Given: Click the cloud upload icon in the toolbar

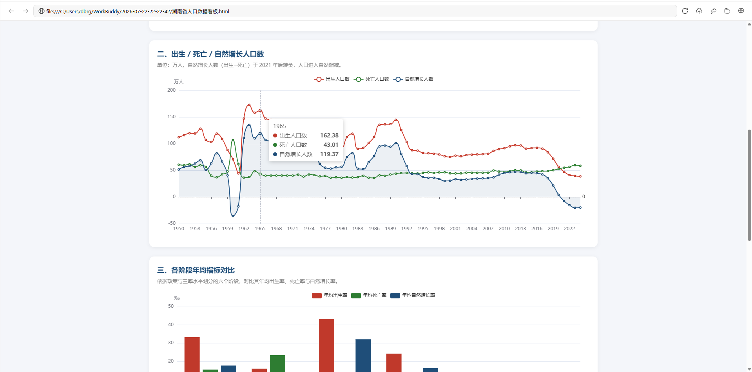Looking at the screenshot, I should [x=699, y=11].
